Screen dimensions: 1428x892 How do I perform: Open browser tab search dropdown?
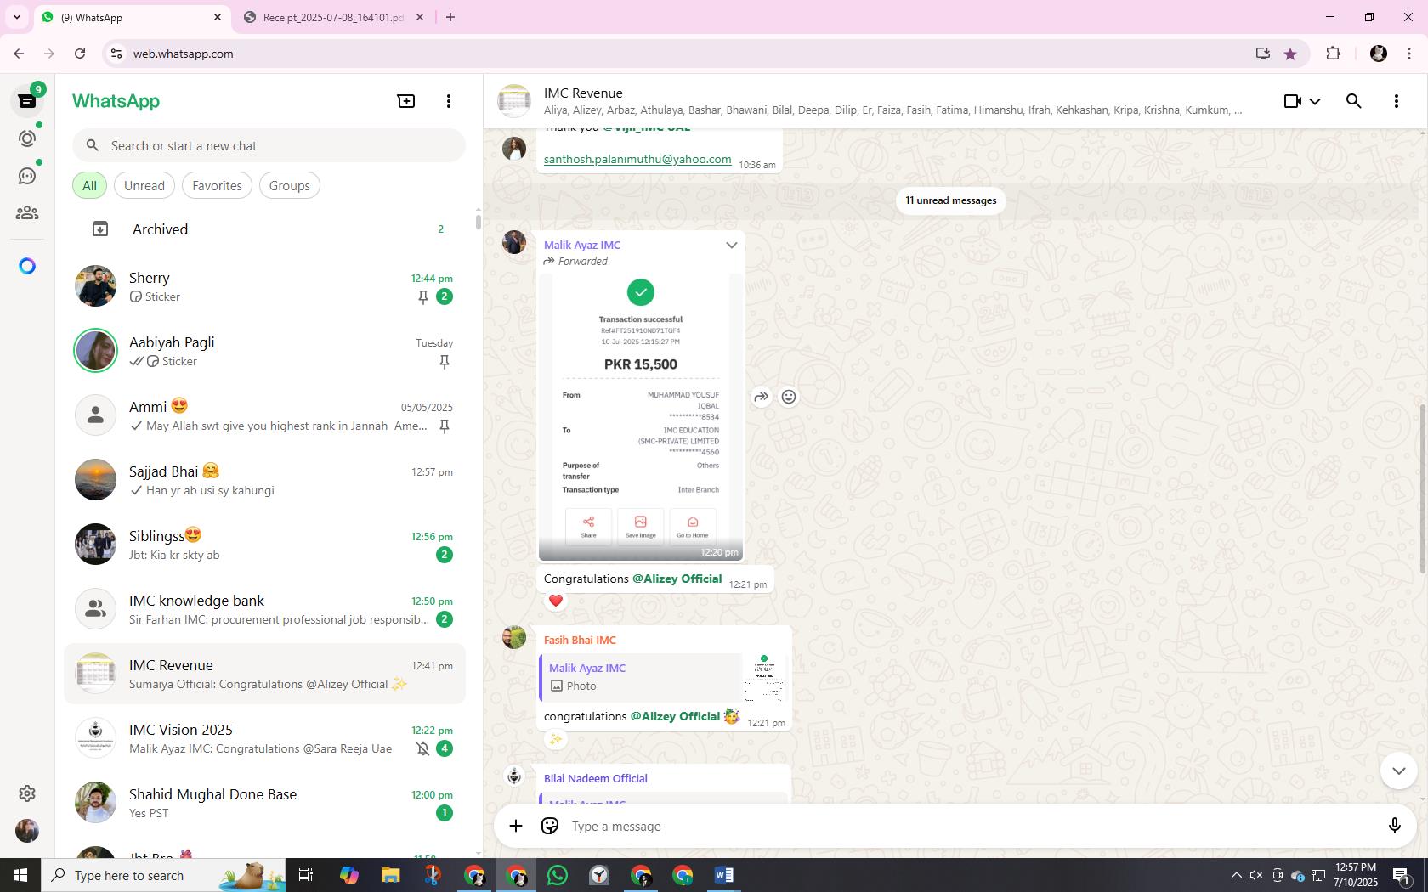16,17
